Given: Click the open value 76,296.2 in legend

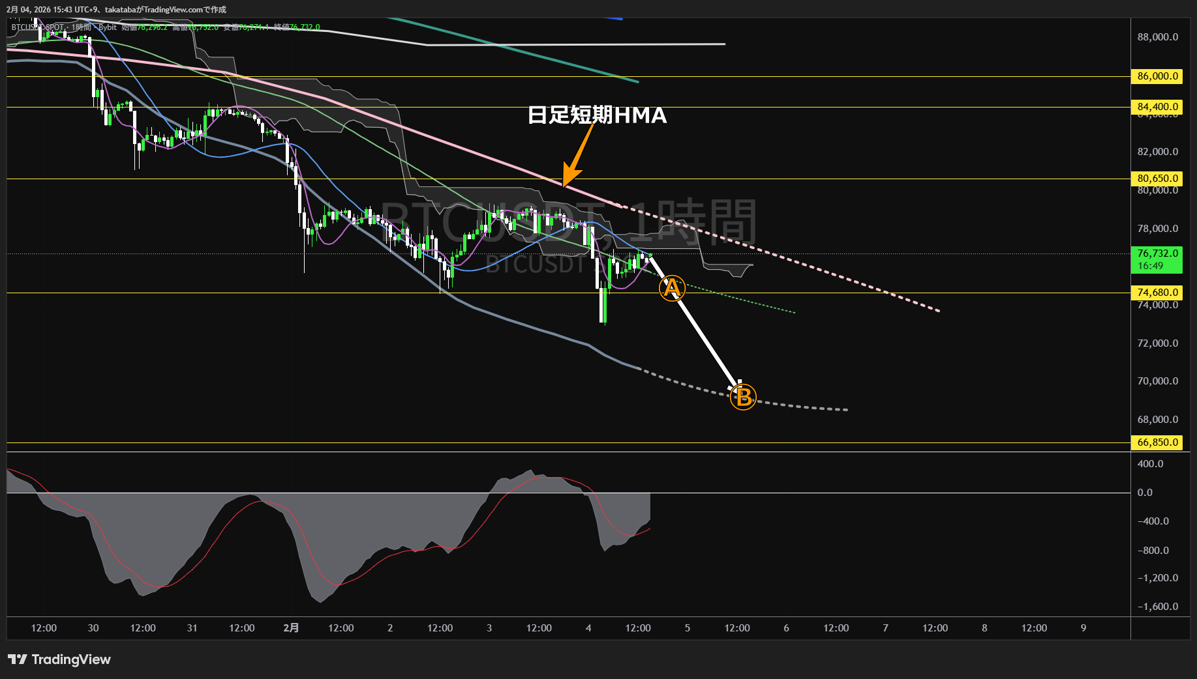Looking at the screenshot, I should coord(151,27).
